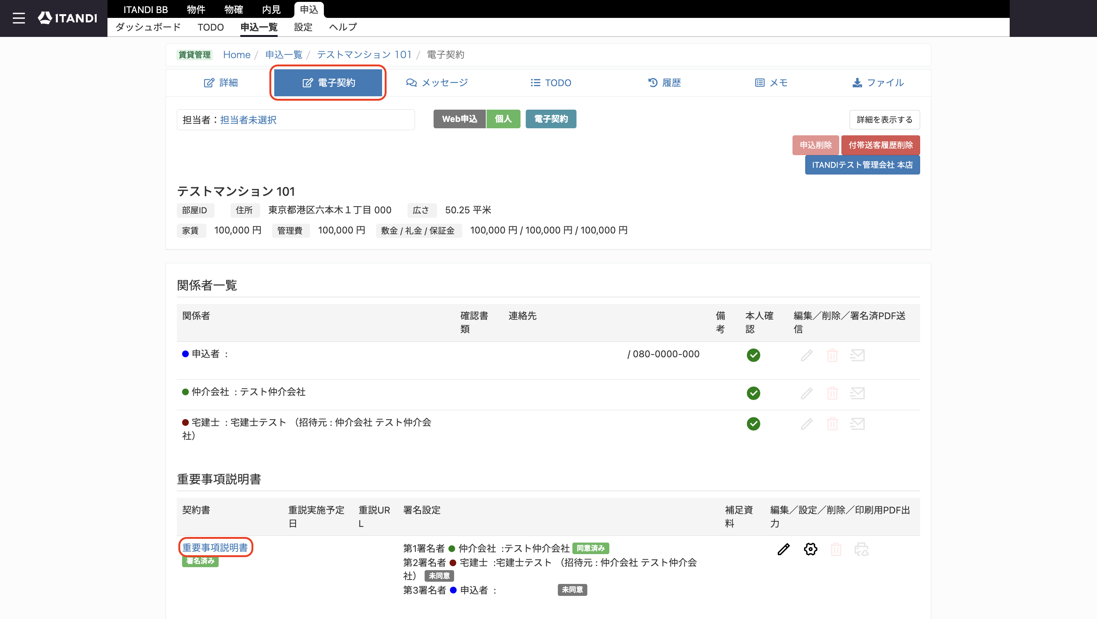
Task: Open the hamburger menu icon
Action: click(19, 18)
